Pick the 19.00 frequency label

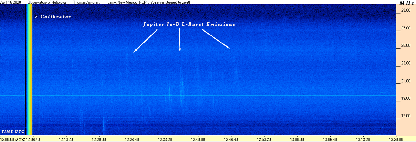click(406, 99)
